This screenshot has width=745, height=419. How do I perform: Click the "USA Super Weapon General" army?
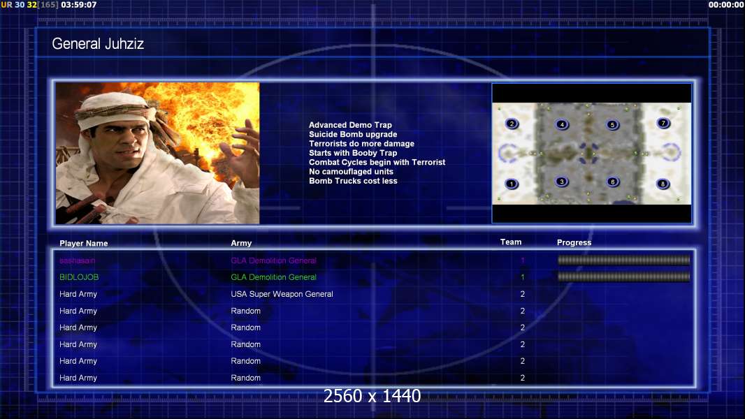(x=282, y=294)
